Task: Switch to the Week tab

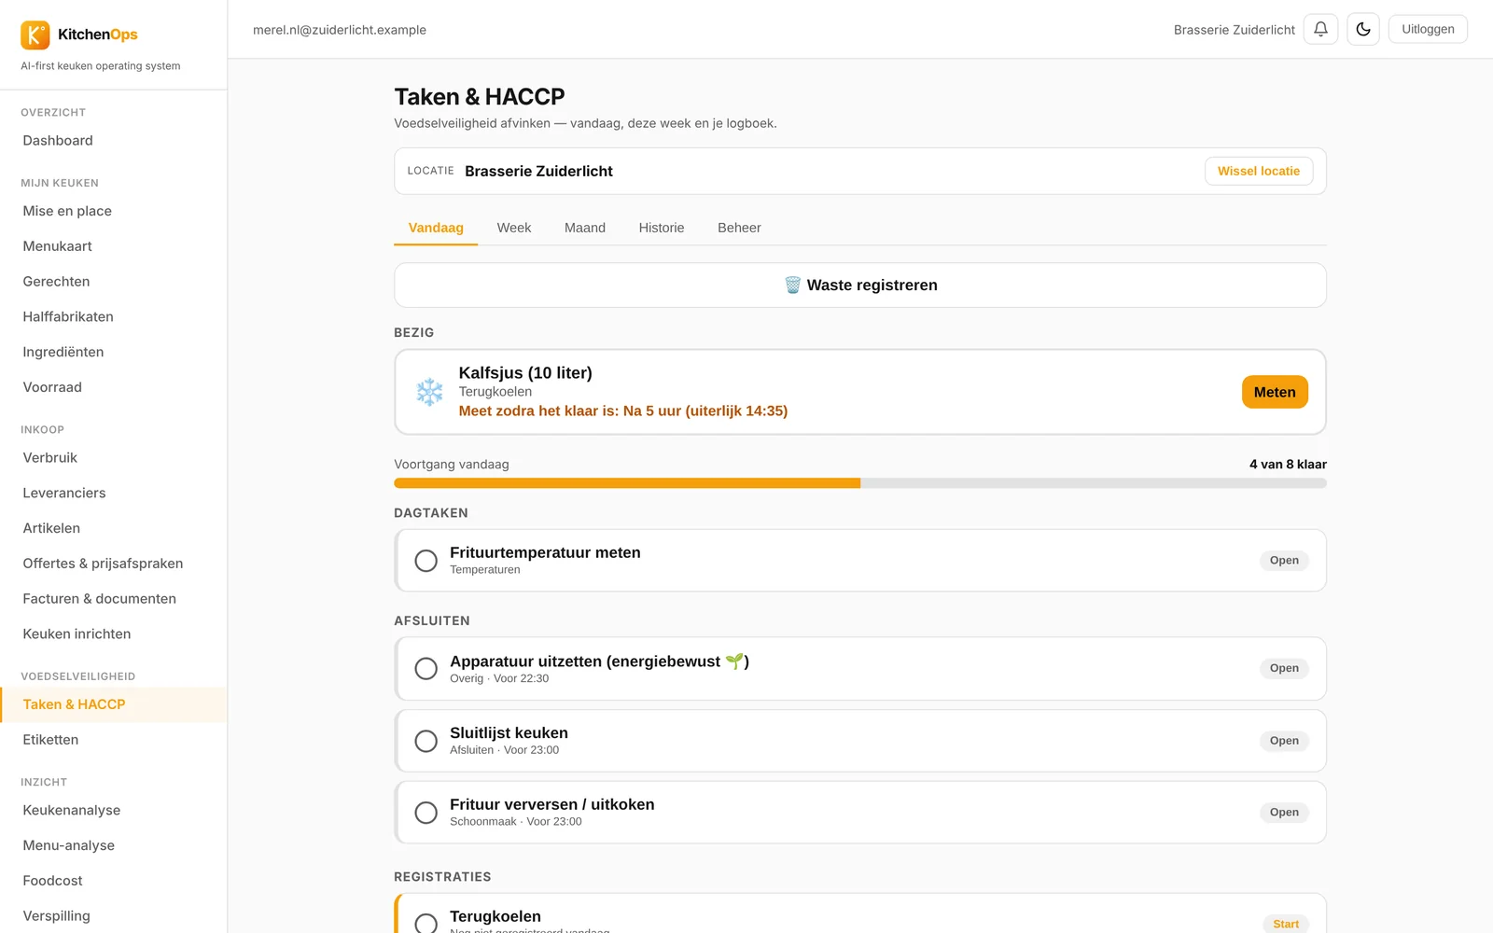Action: click(x=514, y=228)
